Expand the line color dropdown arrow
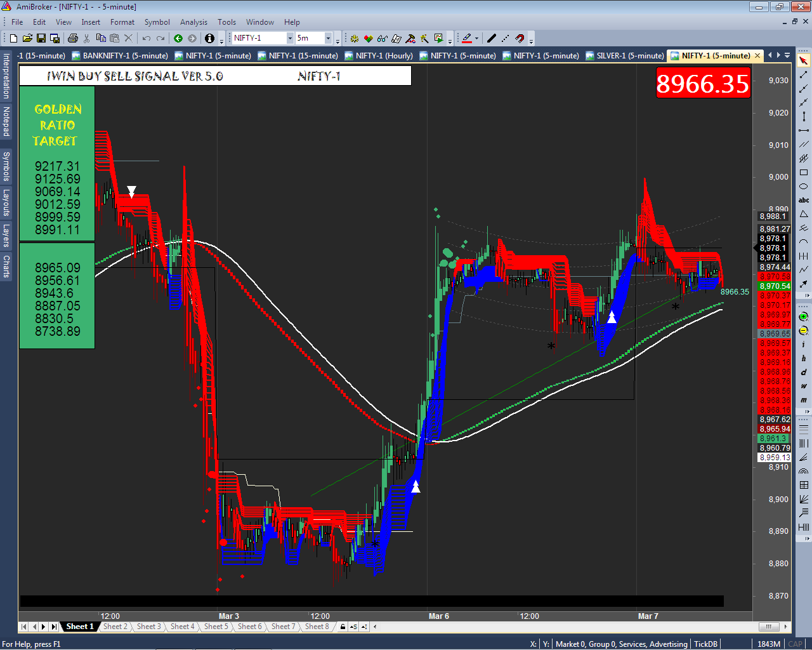Image resolution: width=812 pixels, height=650 pixels. [476, 38]
